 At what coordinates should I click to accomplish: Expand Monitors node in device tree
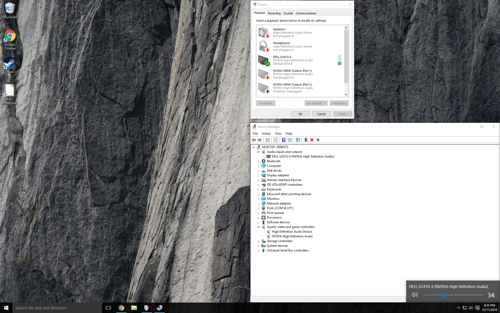258,199
